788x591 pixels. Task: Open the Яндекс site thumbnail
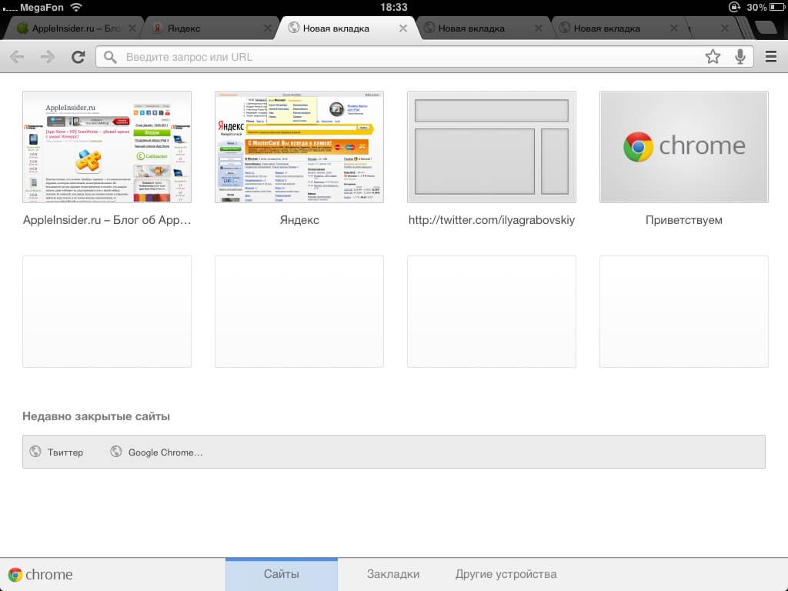[299, 147]
